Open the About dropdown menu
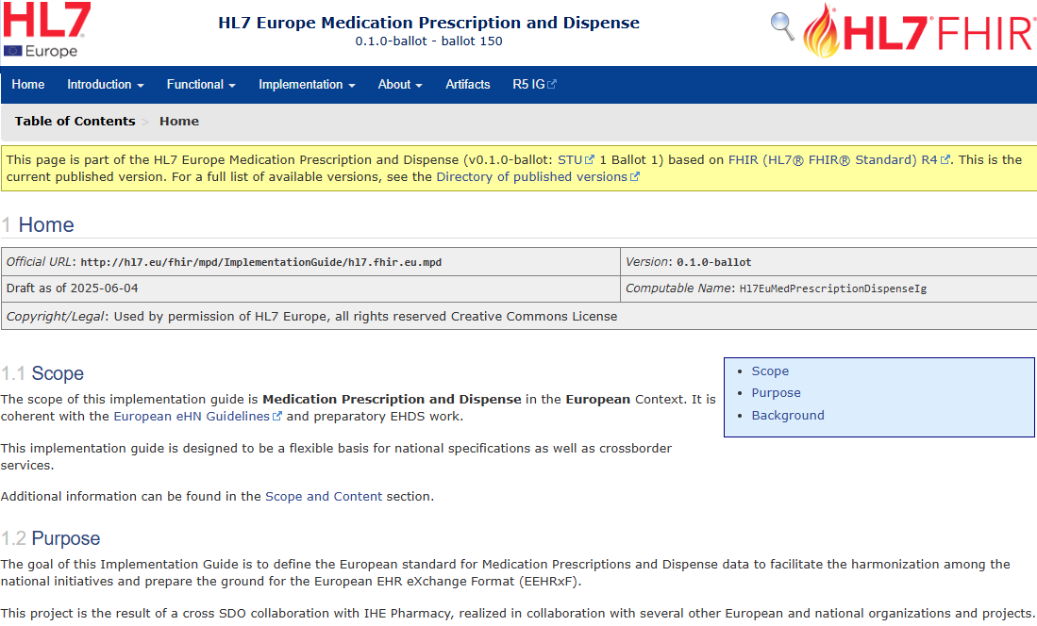This screenshot has width=1037, height=626. click(x=400, y=85)
